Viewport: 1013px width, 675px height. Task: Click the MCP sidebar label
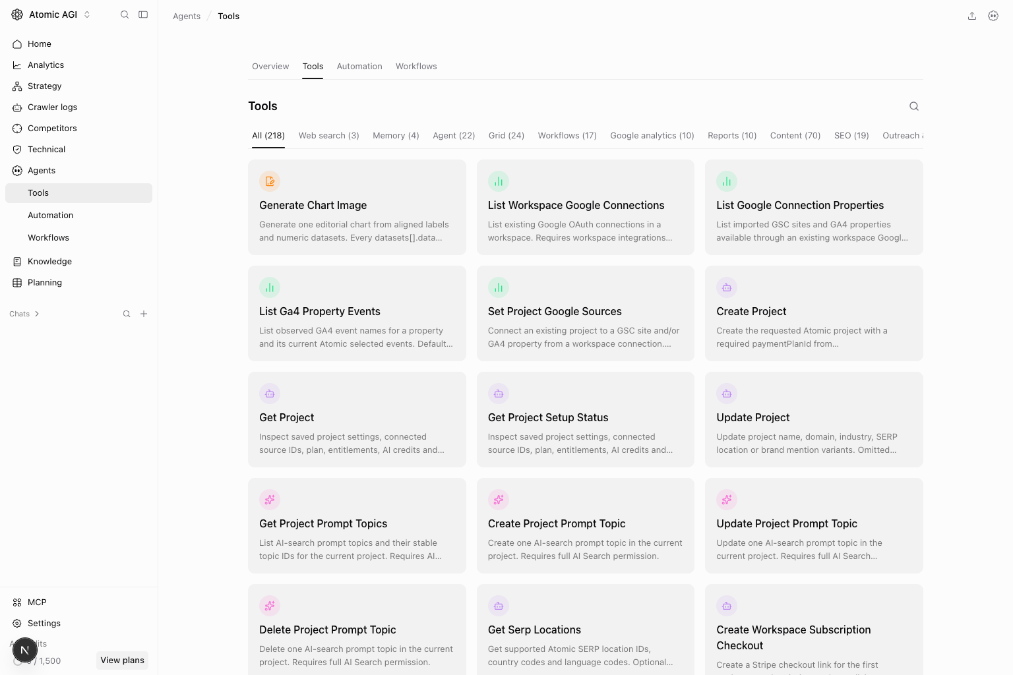37,602
